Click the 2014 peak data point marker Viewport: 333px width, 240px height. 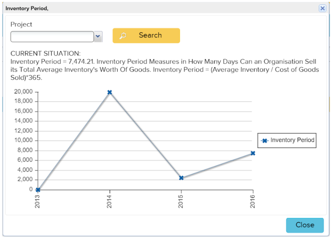click(110, 92)
